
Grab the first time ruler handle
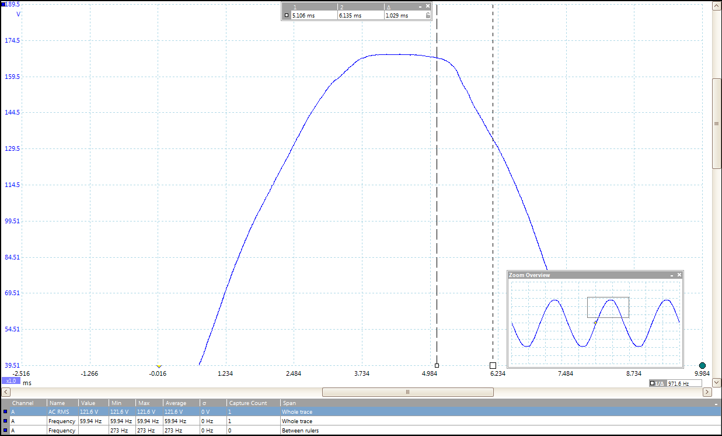437,365
